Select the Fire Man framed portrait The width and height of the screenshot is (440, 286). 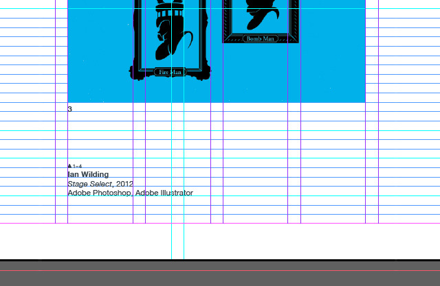tap(170, 40)
